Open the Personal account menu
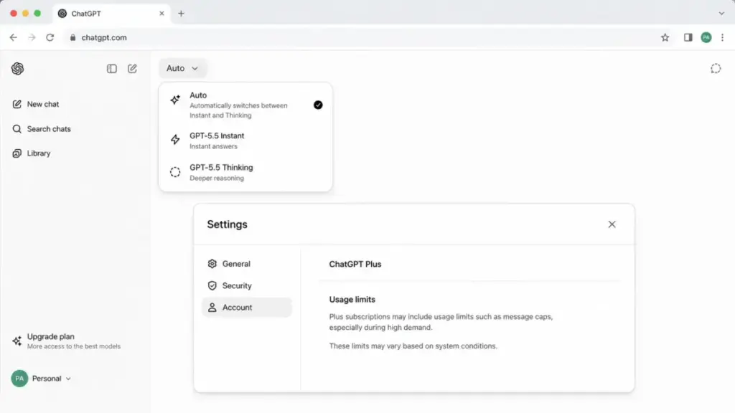This screenshot has width=735, height=413. tap(41, 379)
